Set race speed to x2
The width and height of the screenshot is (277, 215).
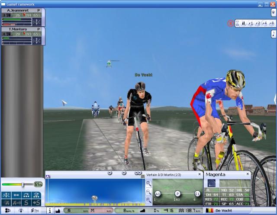click(x=258, y=23)
